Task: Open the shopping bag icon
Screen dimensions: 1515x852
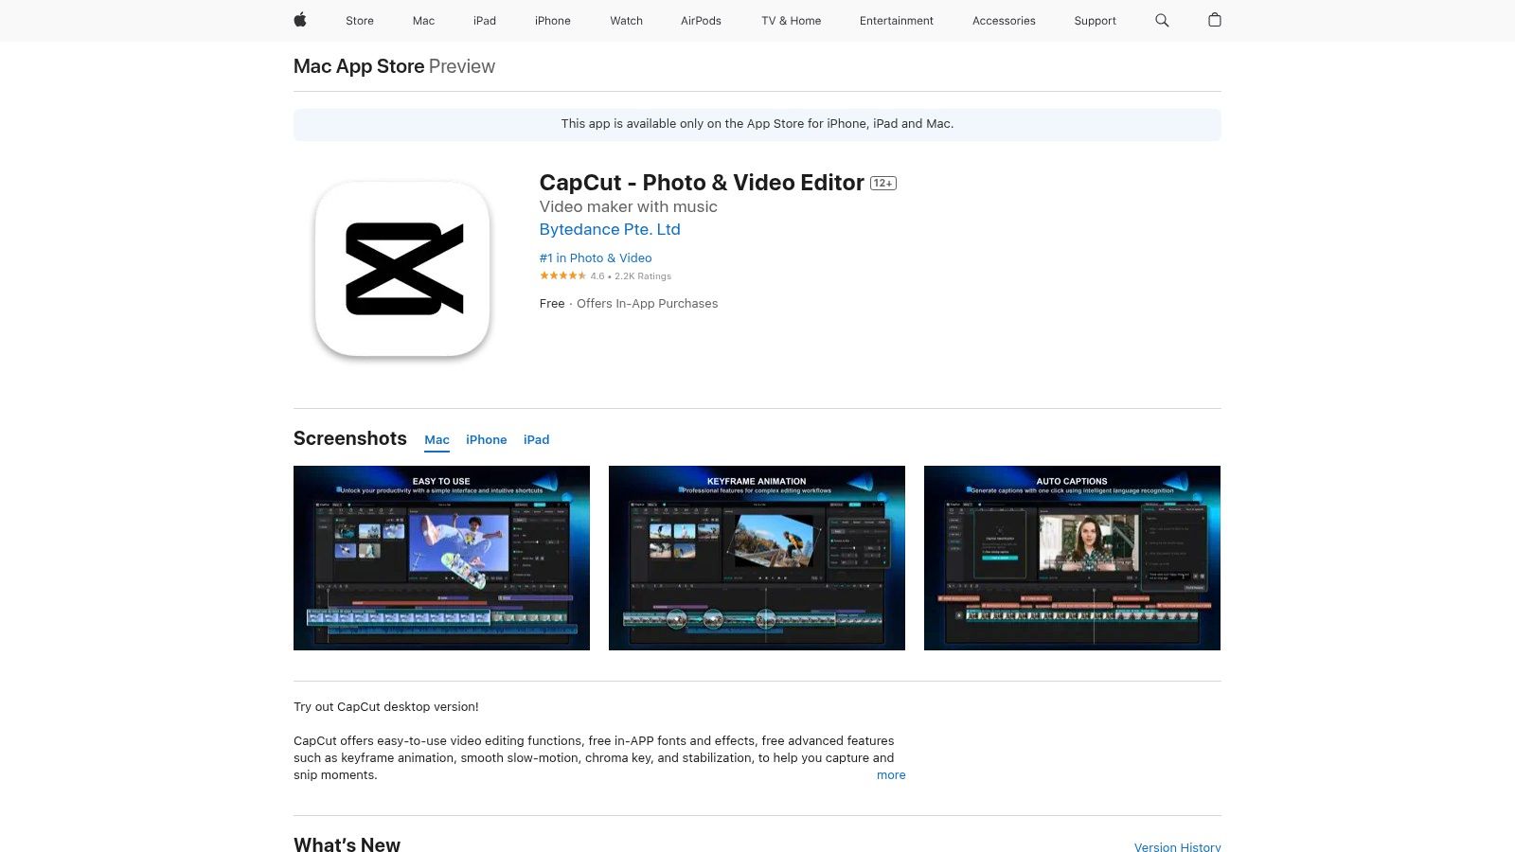Action: pyautogui.click(x=1215, y=20)
